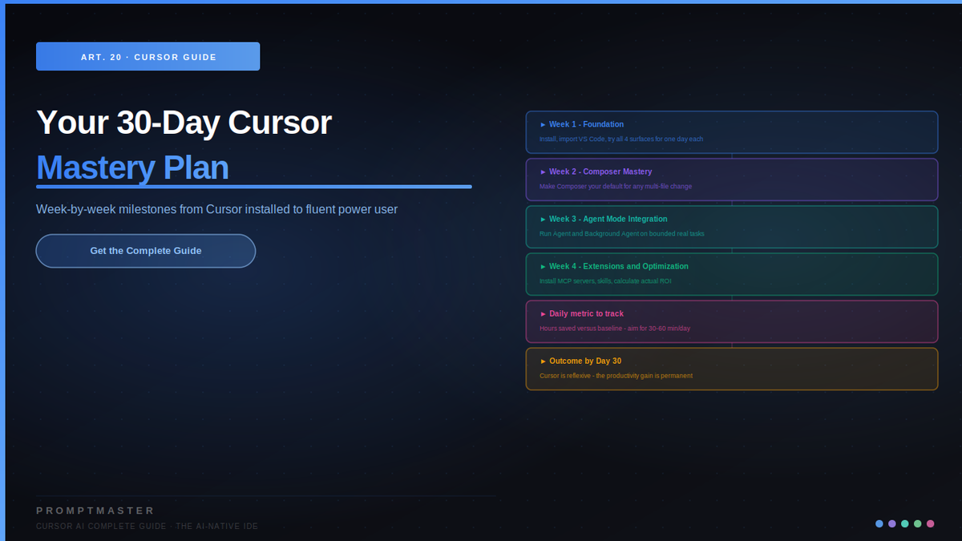Expand the Outcome by Day 30 arrow
This screenshot has width=962, height=541.
coord(543,361)
